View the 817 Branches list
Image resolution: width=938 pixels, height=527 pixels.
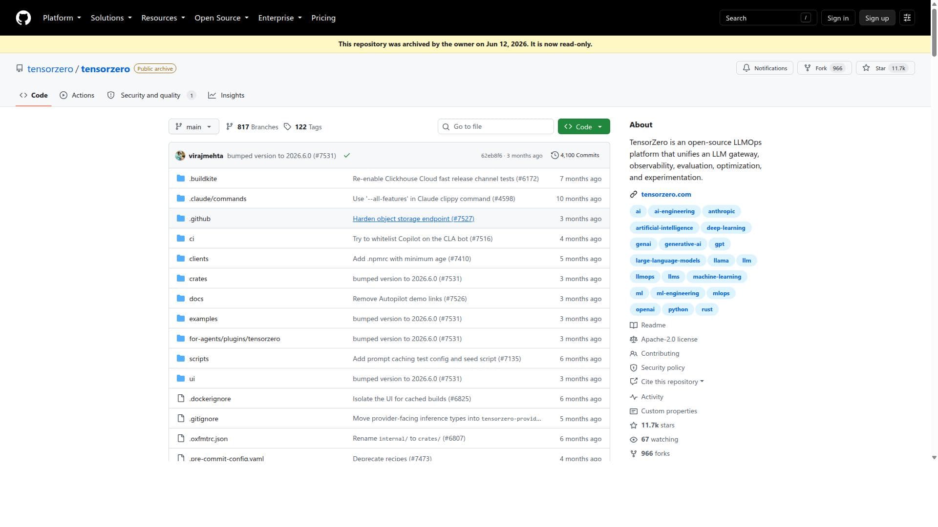(252, 127)
